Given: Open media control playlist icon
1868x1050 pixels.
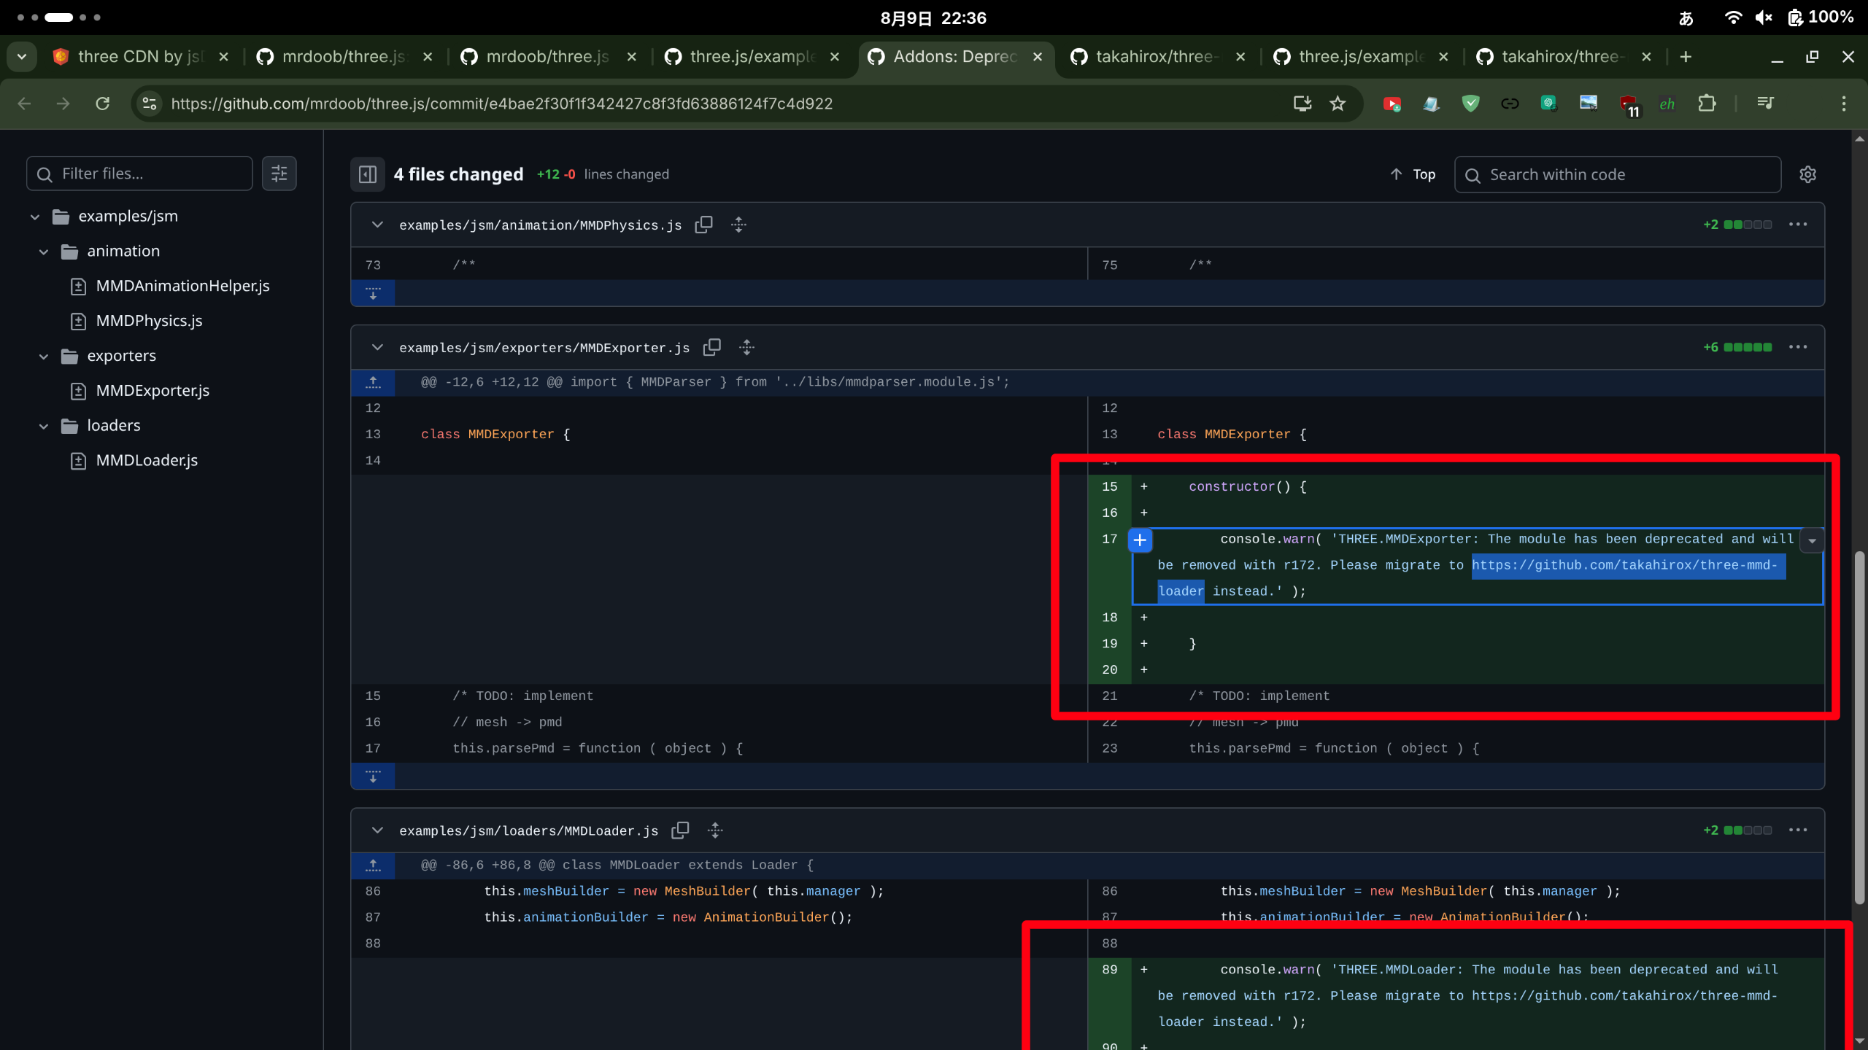Looking at the screenshot, I should 1765,104.
